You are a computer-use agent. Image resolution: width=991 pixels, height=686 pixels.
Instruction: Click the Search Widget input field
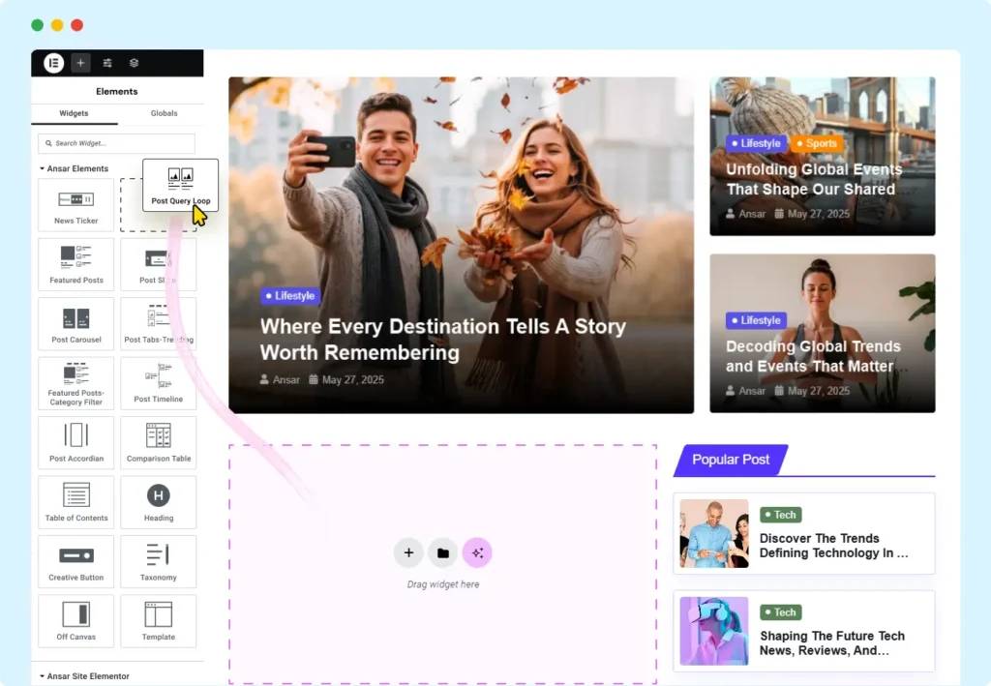tap(116, 143)
